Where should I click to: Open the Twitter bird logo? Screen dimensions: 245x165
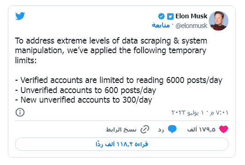(20, 16)
